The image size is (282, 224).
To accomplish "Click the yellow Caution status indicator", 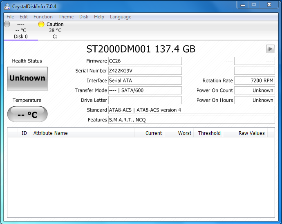I will tap(41, 24).
